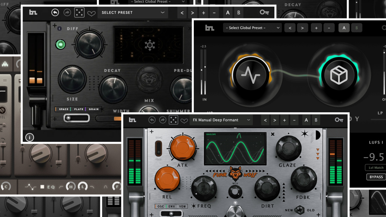Toggle SYNC/FREE switch in Funk Wolf

[x=159, y=148]
